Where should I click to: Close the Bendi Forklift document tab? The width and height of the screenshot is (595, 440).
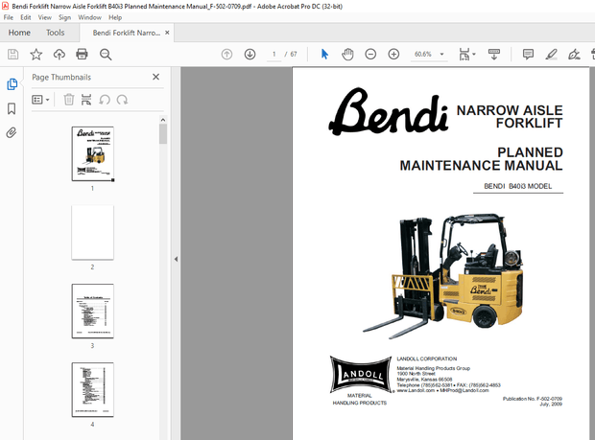[x=167, y=33]
